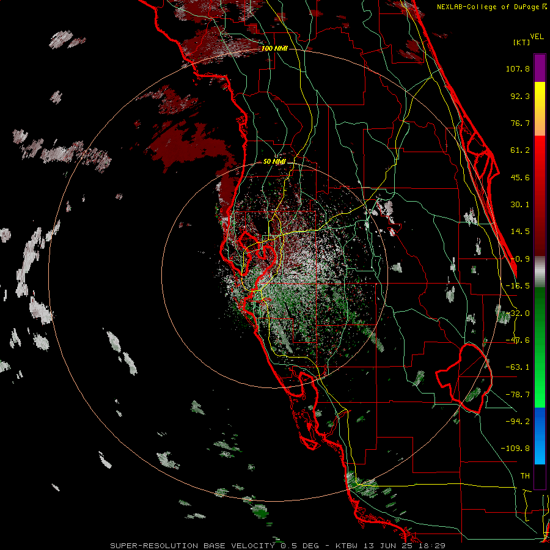
Task: Click the -78.7 velocity scale value
Action: coord(518,395)
